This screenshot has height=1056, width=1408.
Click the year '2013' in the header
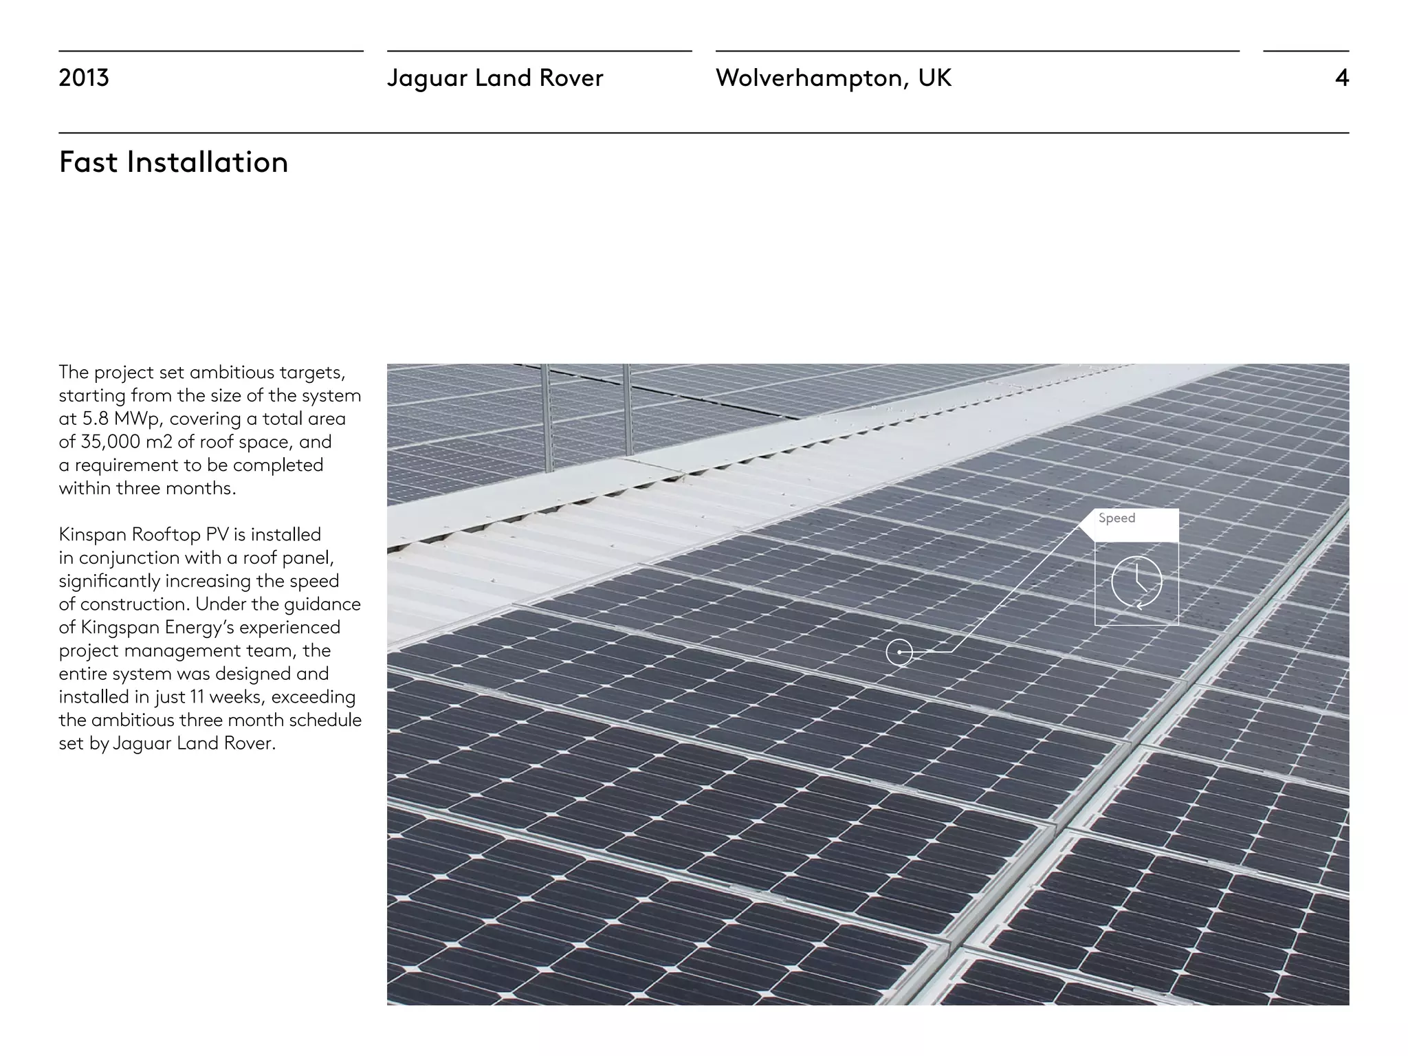(x=84, y=78)
